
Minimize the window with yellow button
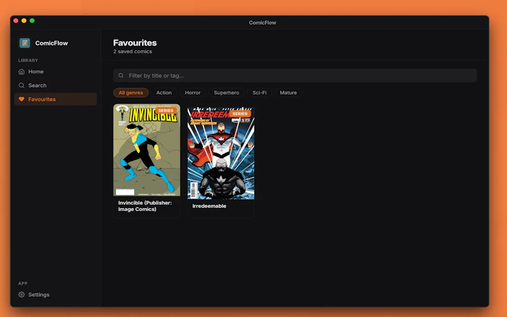(x=24, y=21)
